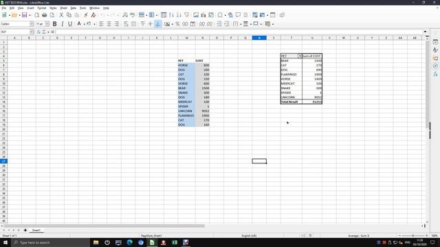Image resolution: width=440 pixels, height=247 pixels.
Task: Click the Cut scissors icon
Action: pos(61,15)
